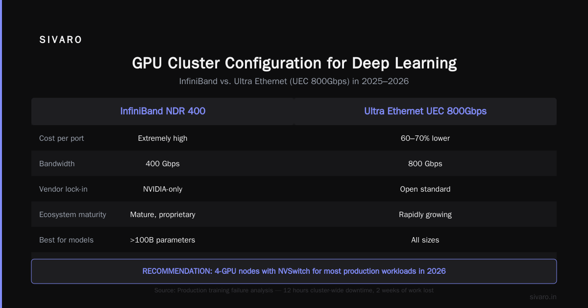588x308 pixels.
Task: Select the Ultra Ethernet UEC 800Gbps header
Action: pos(425,111)
